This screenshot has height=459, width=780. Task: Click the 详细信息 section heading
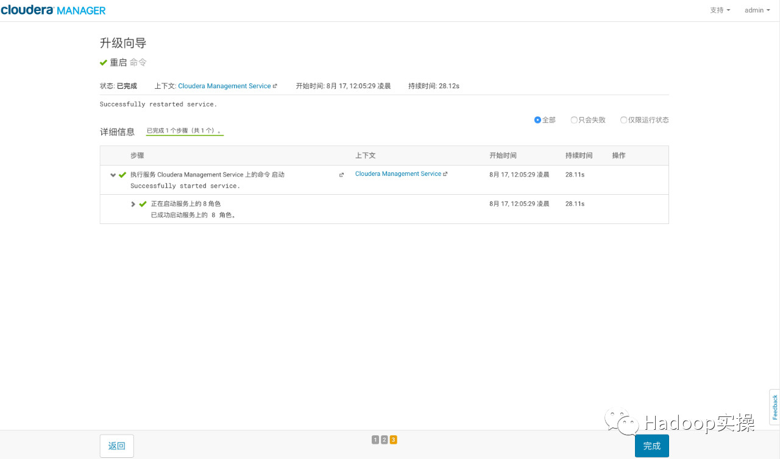point(117,131)
